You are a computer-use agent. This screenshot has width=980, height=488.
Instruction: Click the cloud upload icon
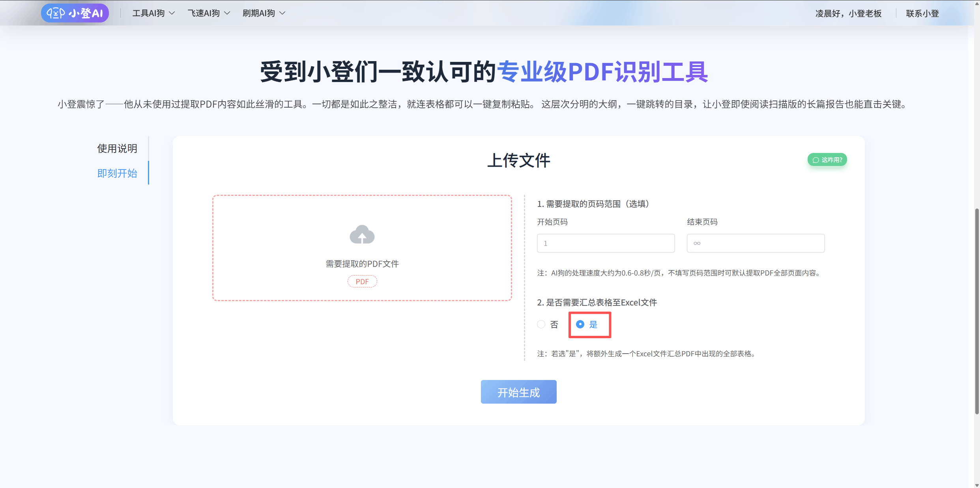(362, 235)
